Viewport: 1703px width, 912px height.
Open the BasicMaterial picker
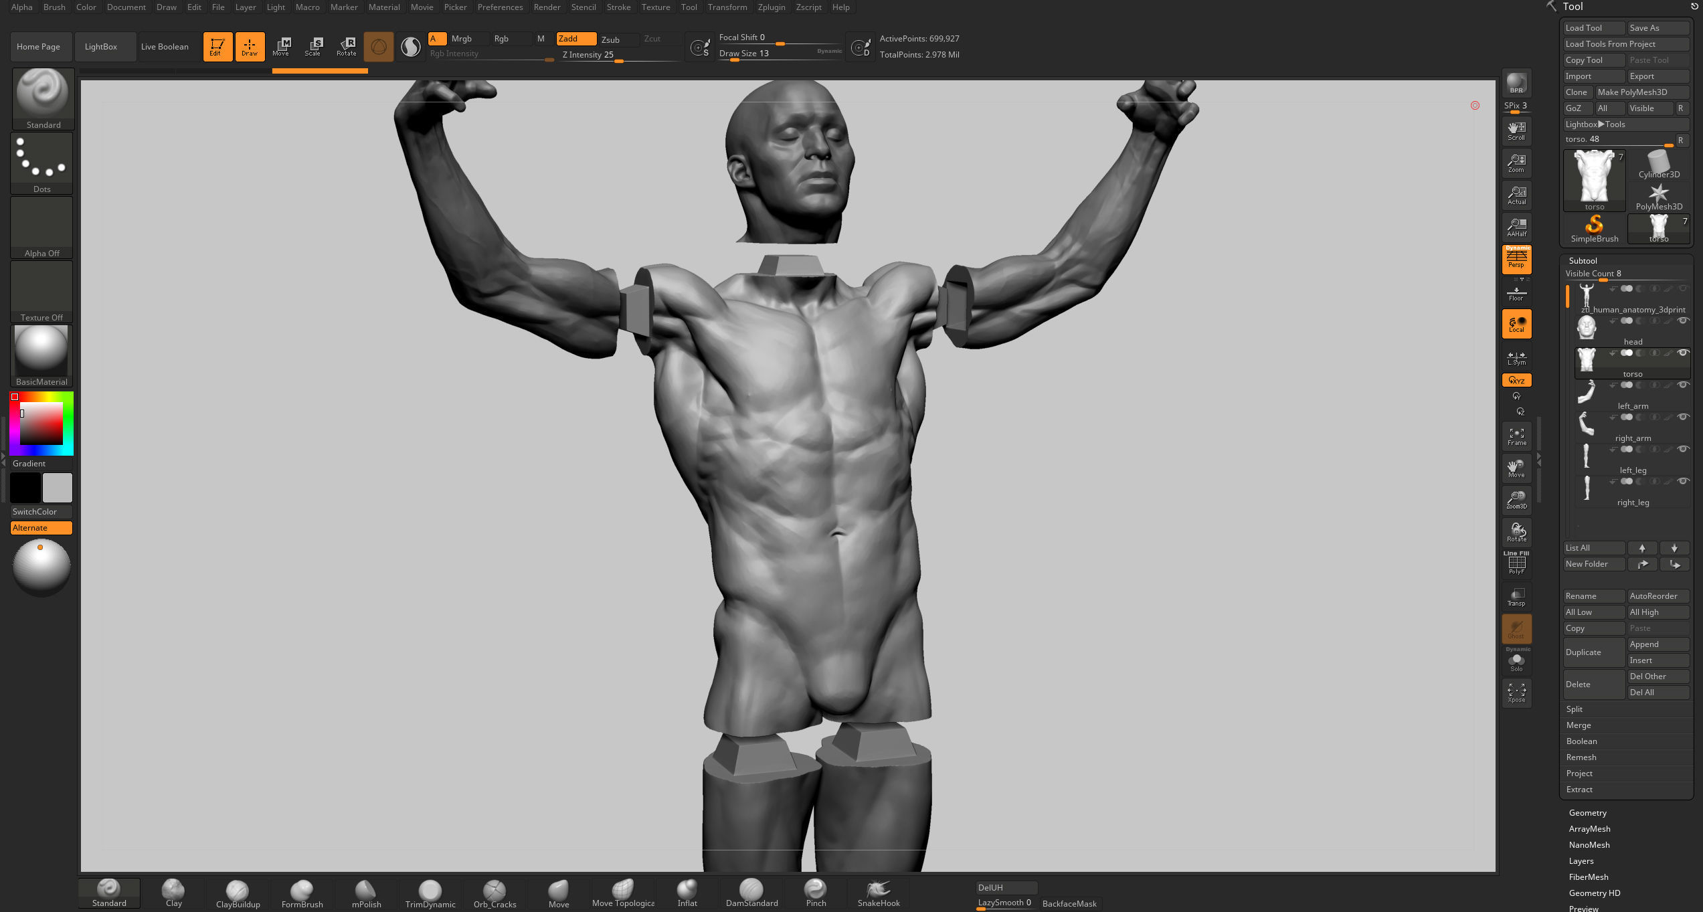(x=41, y=355)
